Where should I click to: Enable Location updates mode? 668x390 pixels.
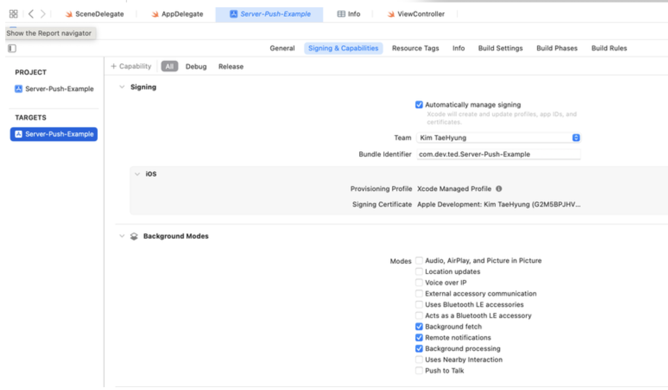click(x=419, y=271)
